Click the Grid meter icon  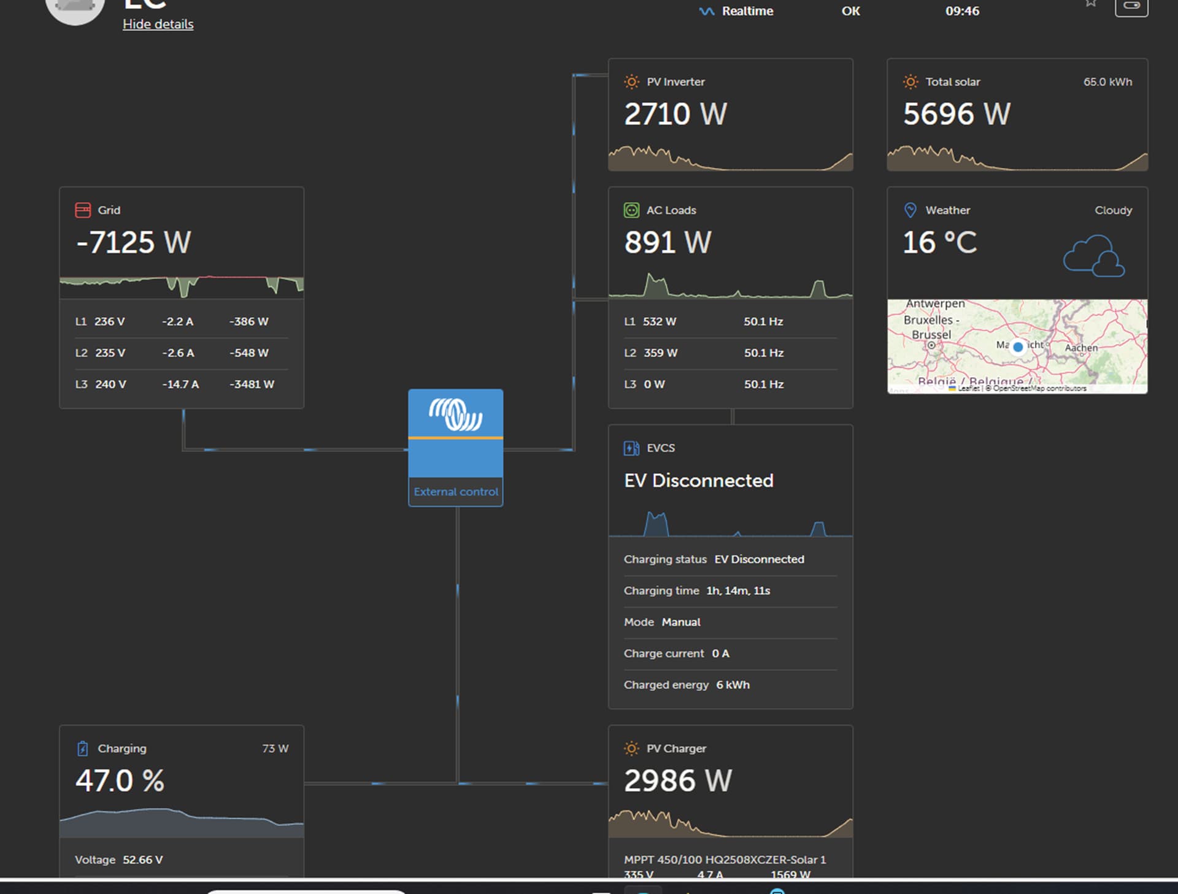[x=83, y=210]
